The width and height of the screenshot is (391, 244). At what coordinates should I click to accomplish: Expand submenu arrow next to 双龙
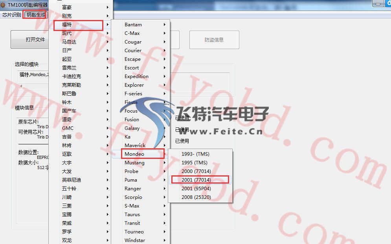click(107, 240)
